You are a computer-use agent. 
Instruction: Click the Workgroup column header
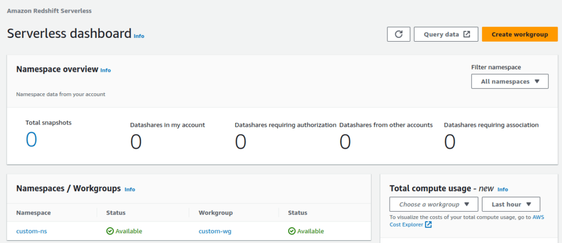(216, 213)
